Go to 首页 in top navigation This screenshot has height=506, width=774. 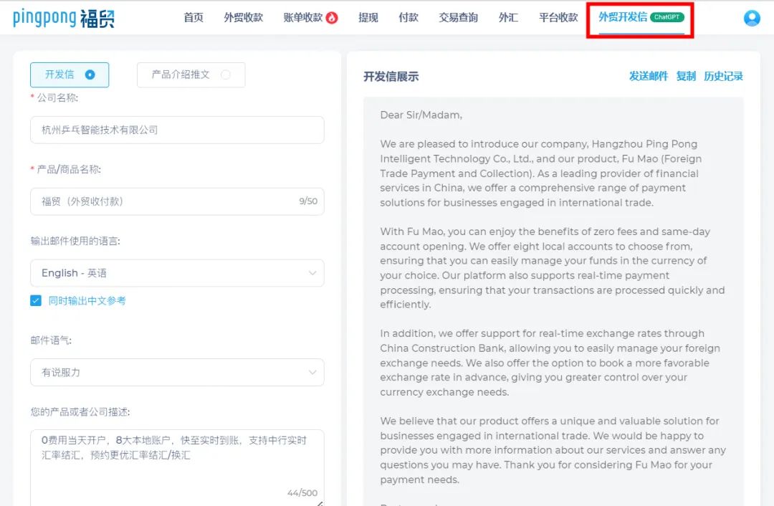(193, 18)
